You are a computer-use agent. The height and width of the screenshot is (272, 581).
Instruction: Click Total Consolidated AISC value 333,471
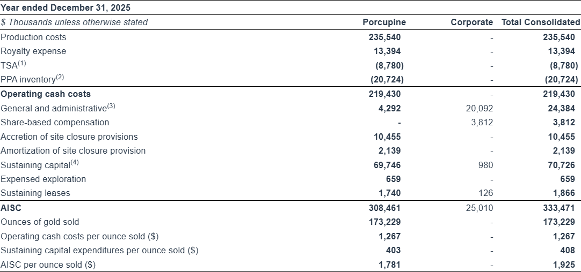pos(560,208)
